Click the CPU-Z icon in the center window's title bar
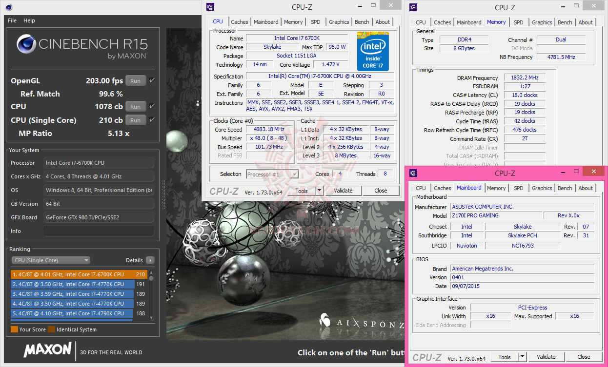Screen dimensions: 608x367 tap(210, 7)
